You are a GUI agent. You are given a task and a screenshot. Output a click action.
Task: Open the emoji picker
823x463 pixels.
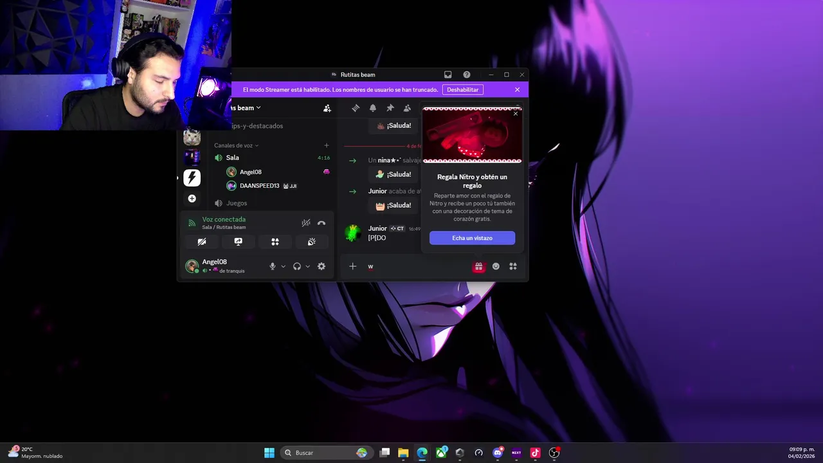tap(496, 266)
